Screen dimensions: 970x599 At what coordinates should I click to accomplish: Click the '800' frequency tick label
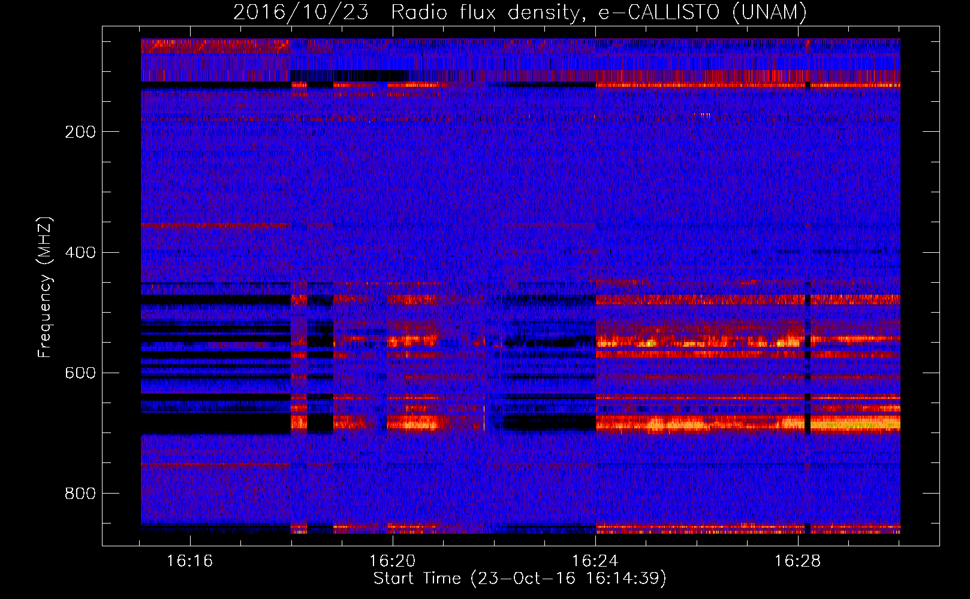coord(80,494)
